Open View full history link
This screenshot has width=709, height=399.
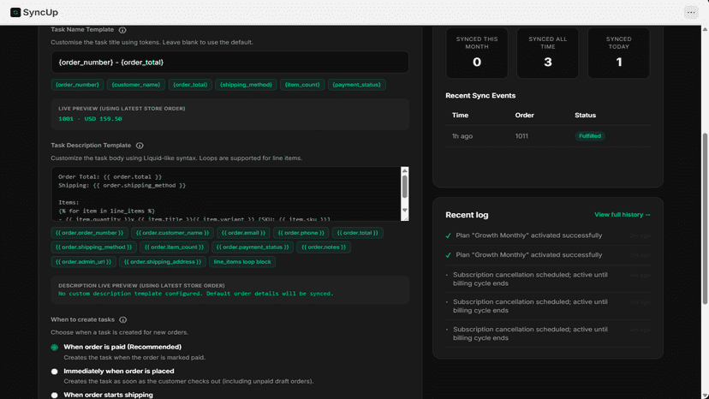623,215
